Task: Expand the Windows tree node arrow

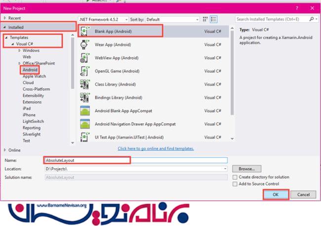Action: [x=19, y=50]
